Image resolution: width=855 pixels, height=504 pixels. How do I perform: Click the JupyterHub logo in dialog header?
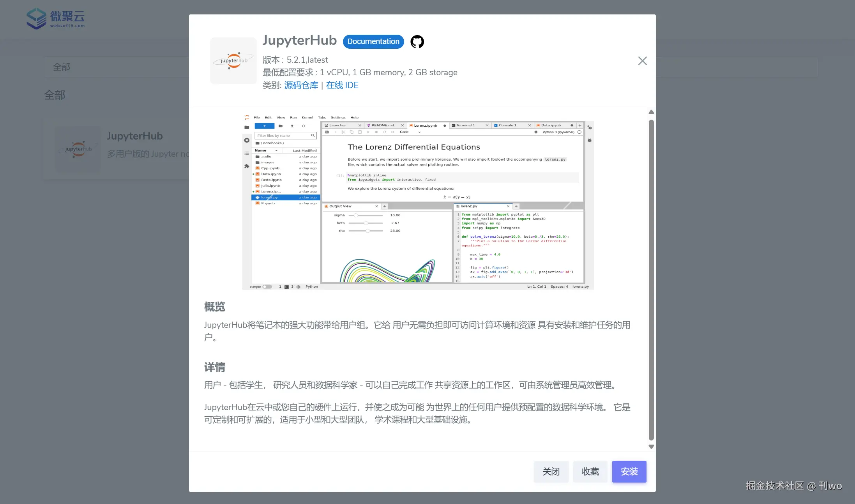tap(233, 61)
